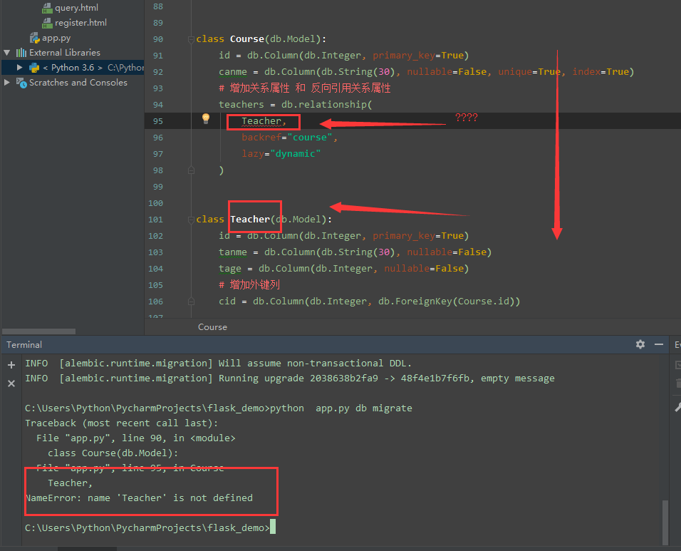Screen dimensions: 681x551
Task: Open query.html in project tree
Action: [76, 7]
